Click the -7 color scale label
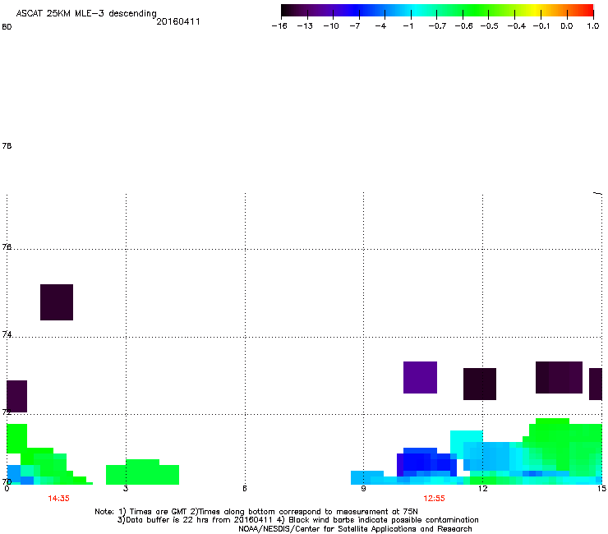The image size is (608, 534). coord(354,26)
